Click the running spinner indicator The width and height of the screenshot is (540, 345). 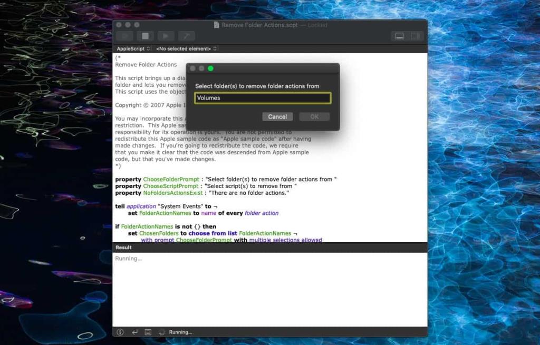pyautogui.click(x=161, y=332)
